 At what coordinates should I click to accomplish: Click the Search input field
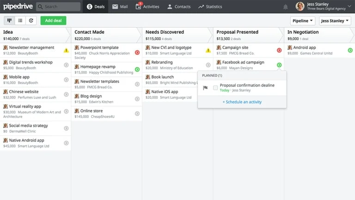(58, 6)
